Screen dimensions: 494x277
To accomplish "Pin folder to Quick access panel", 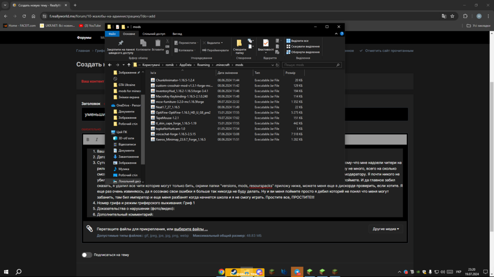I will [x=121, y=46].
